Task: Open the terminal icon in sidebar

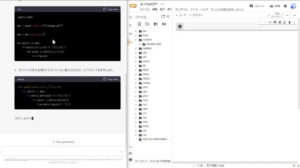Action: 130,160
